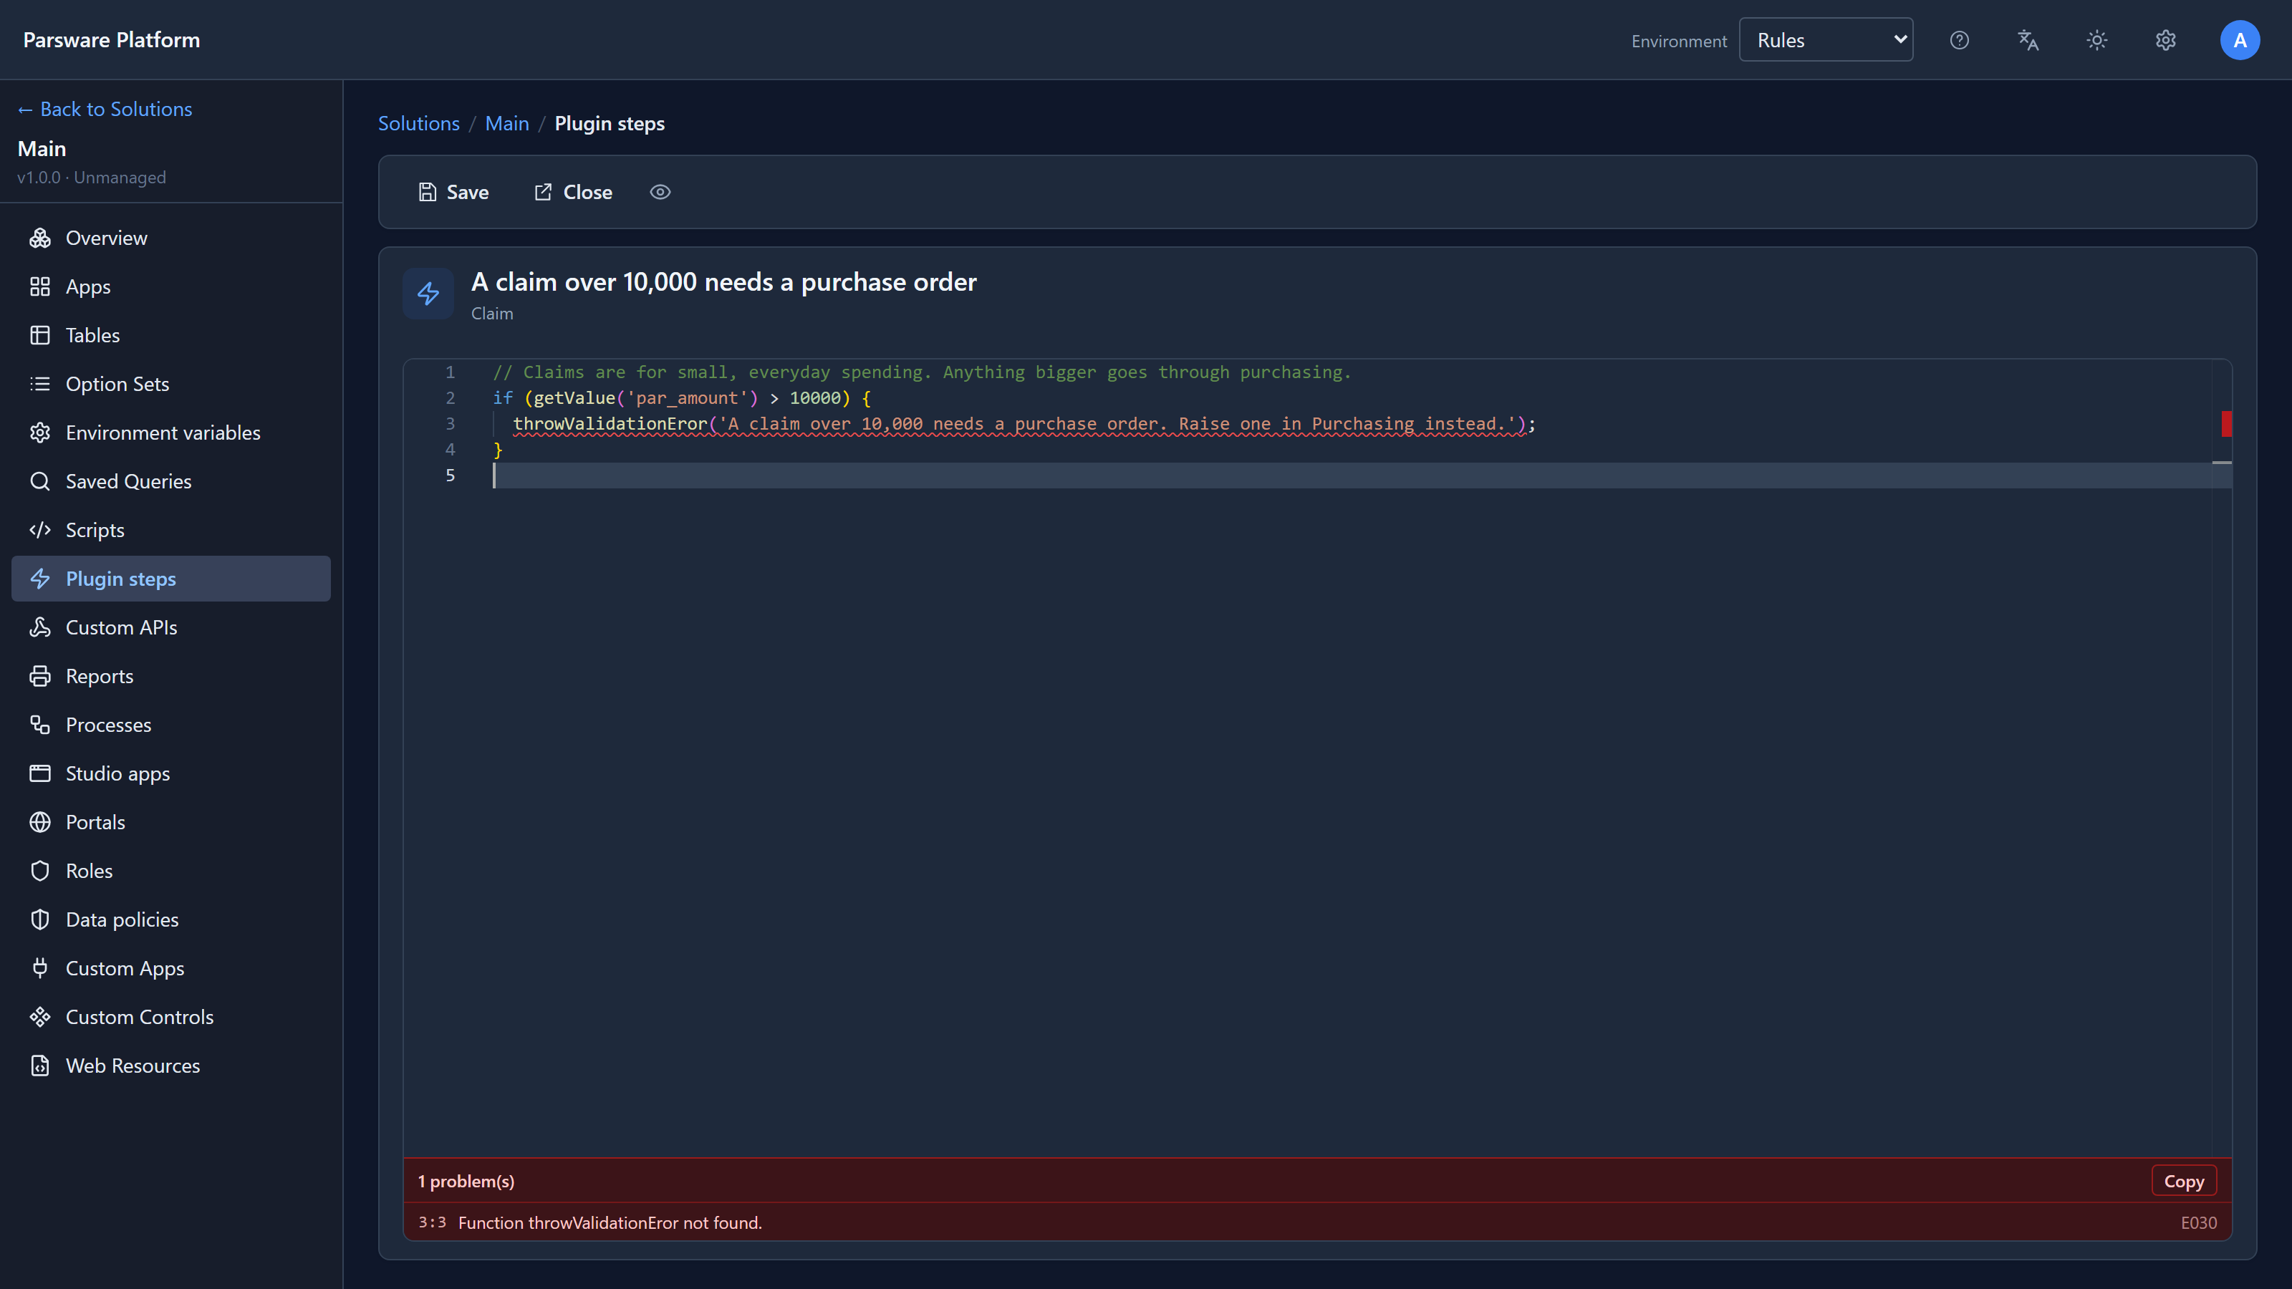Click the Parsware Platform title
Viewport: 2292px width, 1289px height.
click(x=112, y=40)
